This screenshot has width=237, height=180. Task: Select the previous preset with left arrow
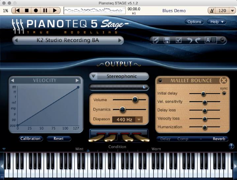coord(16,40)
